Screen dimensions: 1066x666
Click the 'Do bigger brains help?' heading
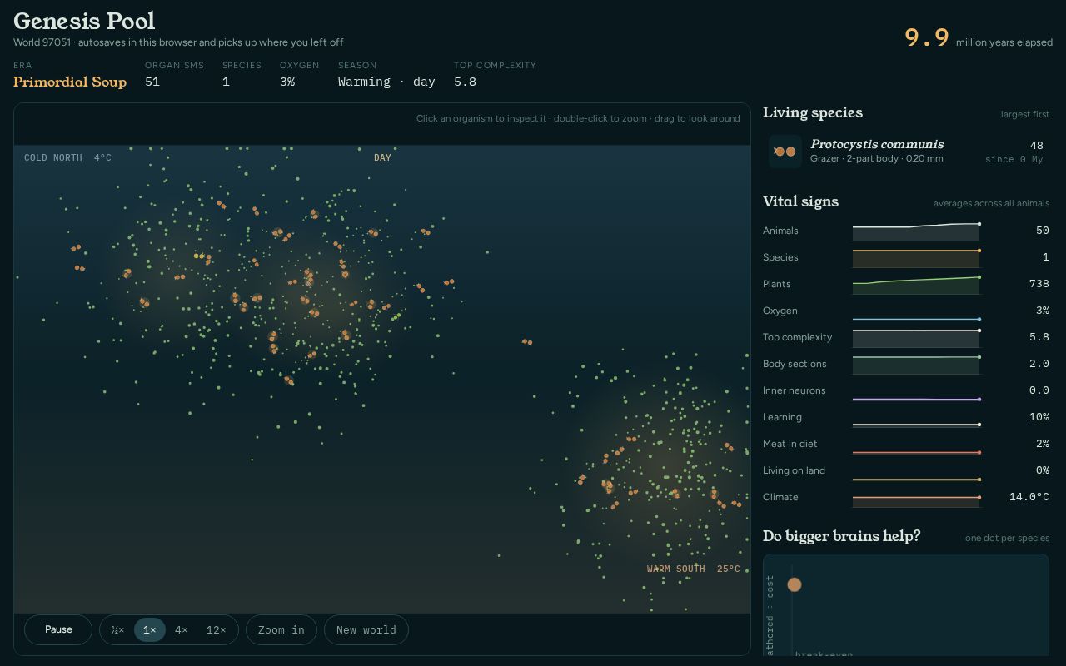tap(842, 536)
